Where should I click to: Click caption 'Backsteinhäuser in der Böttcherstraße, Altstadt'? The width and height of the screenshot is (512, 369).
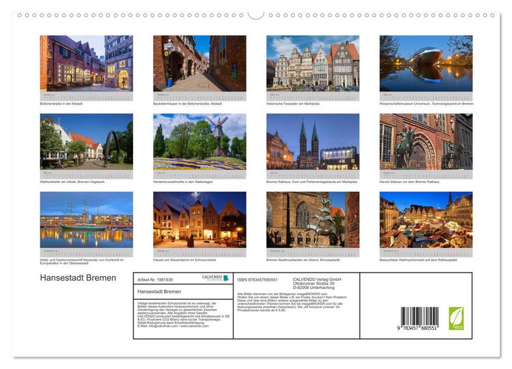188,104
